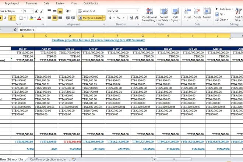Viewport: 243px width, 162px height.
Task: Toggle underline formatting
Action: [x=11, y=18]
